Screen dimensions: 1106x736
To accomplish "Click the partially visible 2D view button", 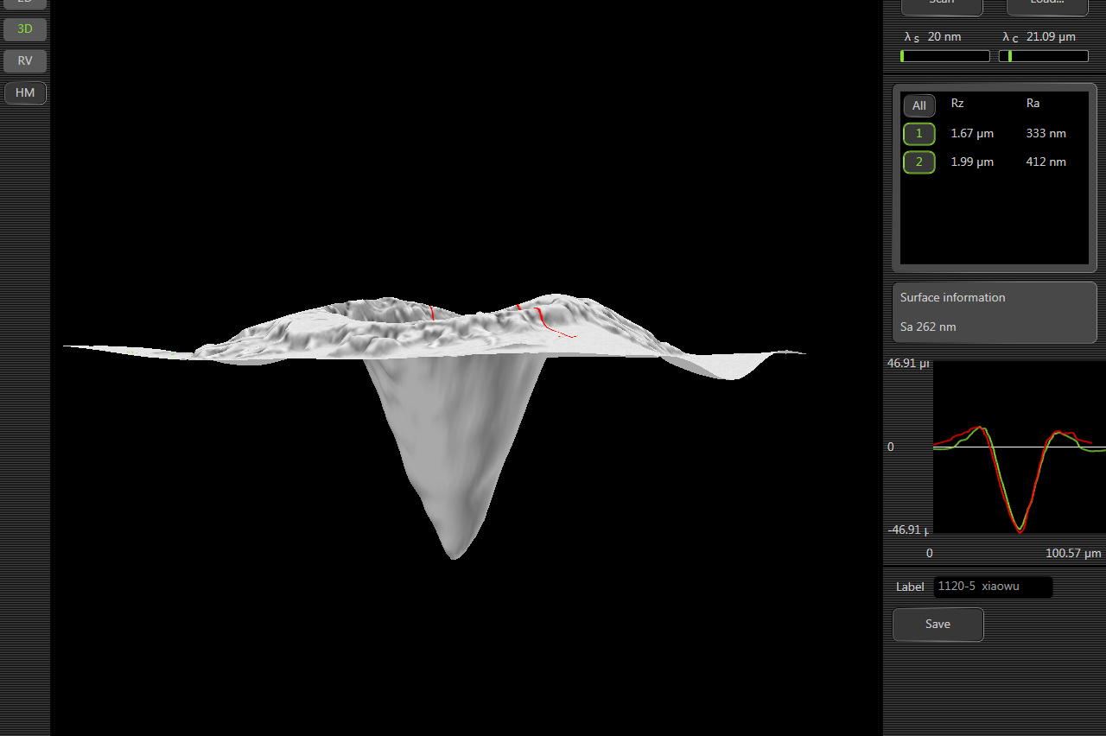I will (x=25, y=3).
